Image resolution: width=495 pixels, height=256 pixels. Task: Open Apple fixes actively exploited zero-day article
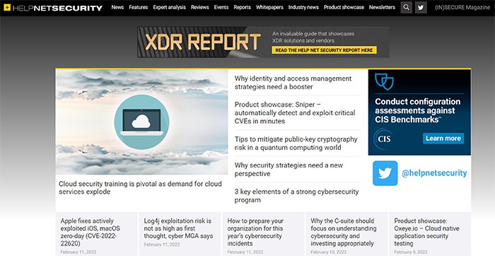pos(91,232)
